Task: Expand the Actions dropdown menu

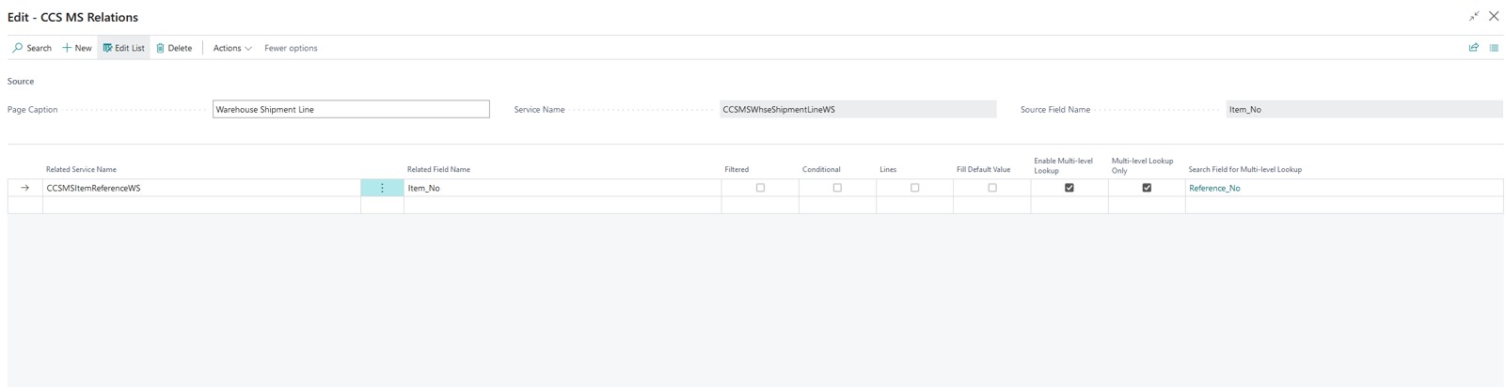Action: click(232, 48)
